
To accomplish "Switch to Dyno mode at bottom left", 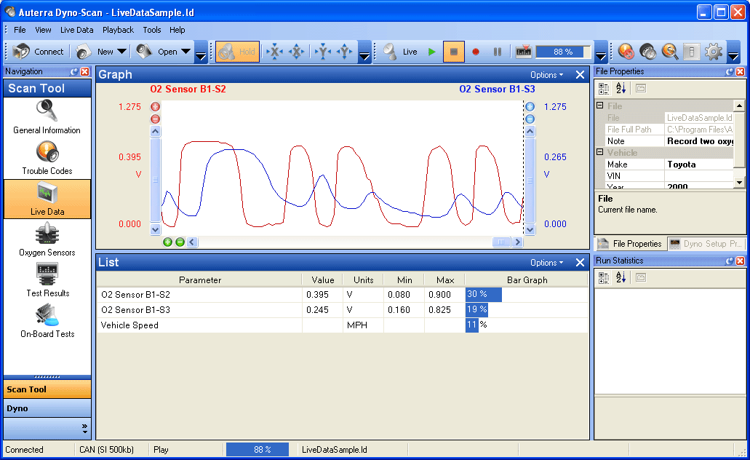I will (x=47, y=408).
